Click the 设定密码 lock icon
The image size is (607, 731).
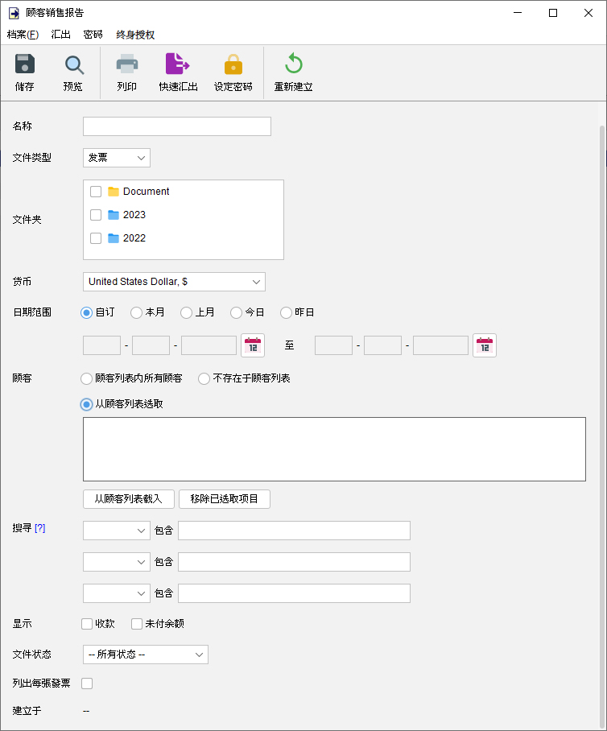point(233,64)
